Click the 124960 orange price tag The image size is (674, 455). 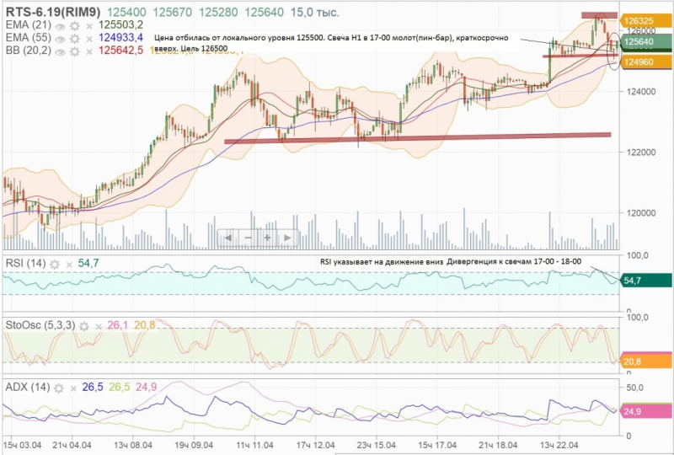point(646,62)
